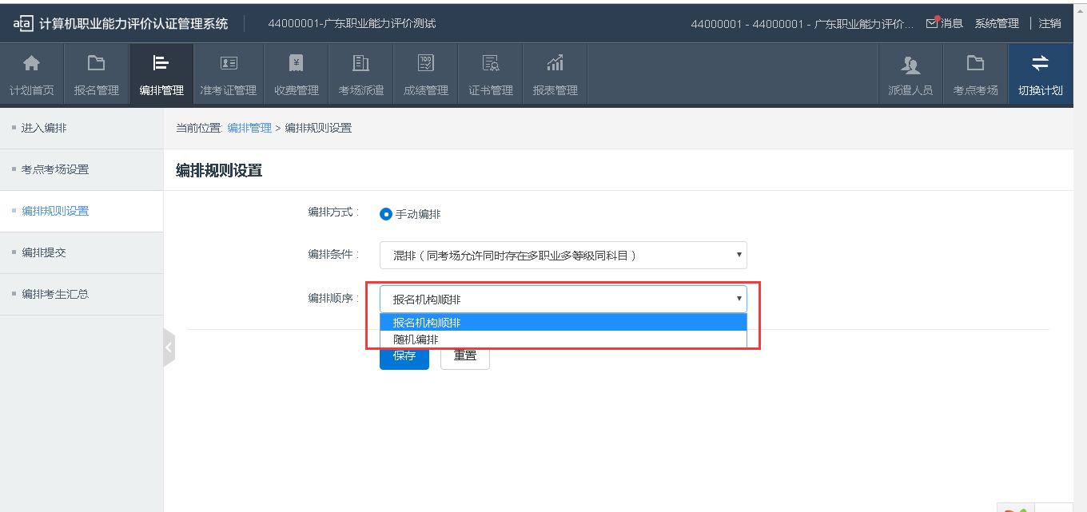Open 证书管理 certificate icon
The width and height of the screenshot is (1087, 512).
[x=490, y=63]
